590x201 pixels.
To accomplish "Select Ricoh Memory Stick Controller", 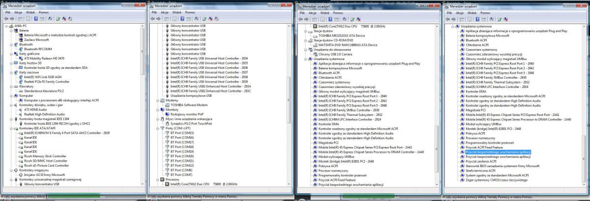I will click(46, 156).
